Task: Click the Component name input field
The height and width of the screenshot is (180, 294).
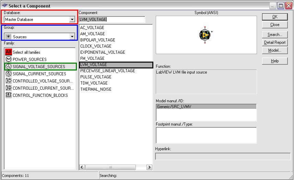Action: click(112, 20)
